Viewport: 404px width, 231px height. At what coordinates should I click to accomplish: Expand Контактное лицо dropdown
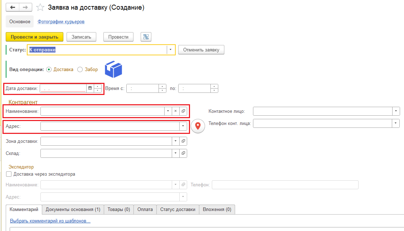tap(396, 111)
